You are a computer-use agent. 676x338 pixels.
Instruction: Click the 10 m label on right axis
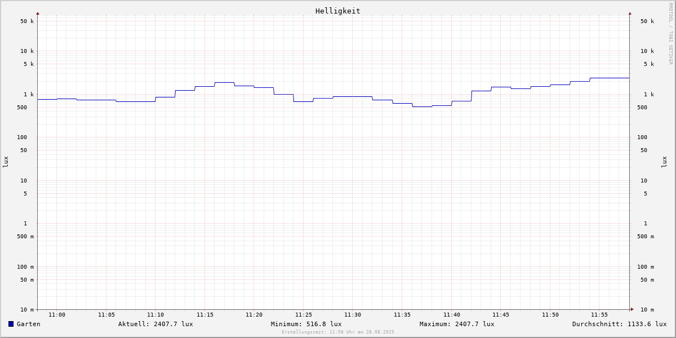[647, 310]
